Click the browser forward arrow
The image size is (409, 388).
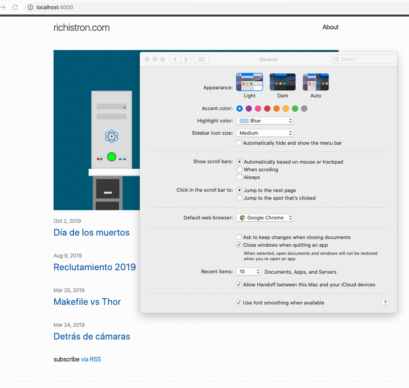pos(3,7)
